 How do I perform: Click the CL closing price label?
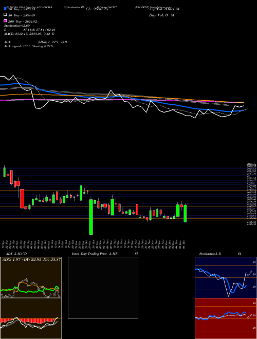pyautogui.click(x=97, y=9)
